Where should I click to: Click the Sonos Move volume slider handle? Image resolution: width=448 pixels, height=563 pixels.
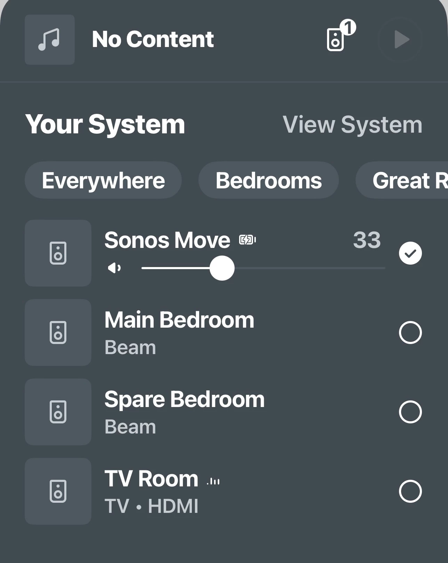pos(222,268)
